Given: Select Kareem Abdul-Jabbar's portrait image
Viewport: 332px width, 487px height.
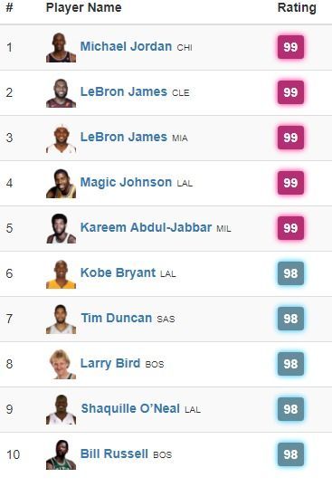Looking at the screenshot, I should pos(62,228).
